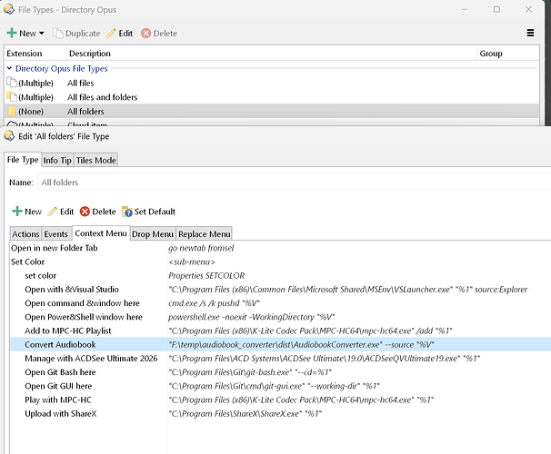
Task: Click the Description column header
Action: tap(272, 54)
